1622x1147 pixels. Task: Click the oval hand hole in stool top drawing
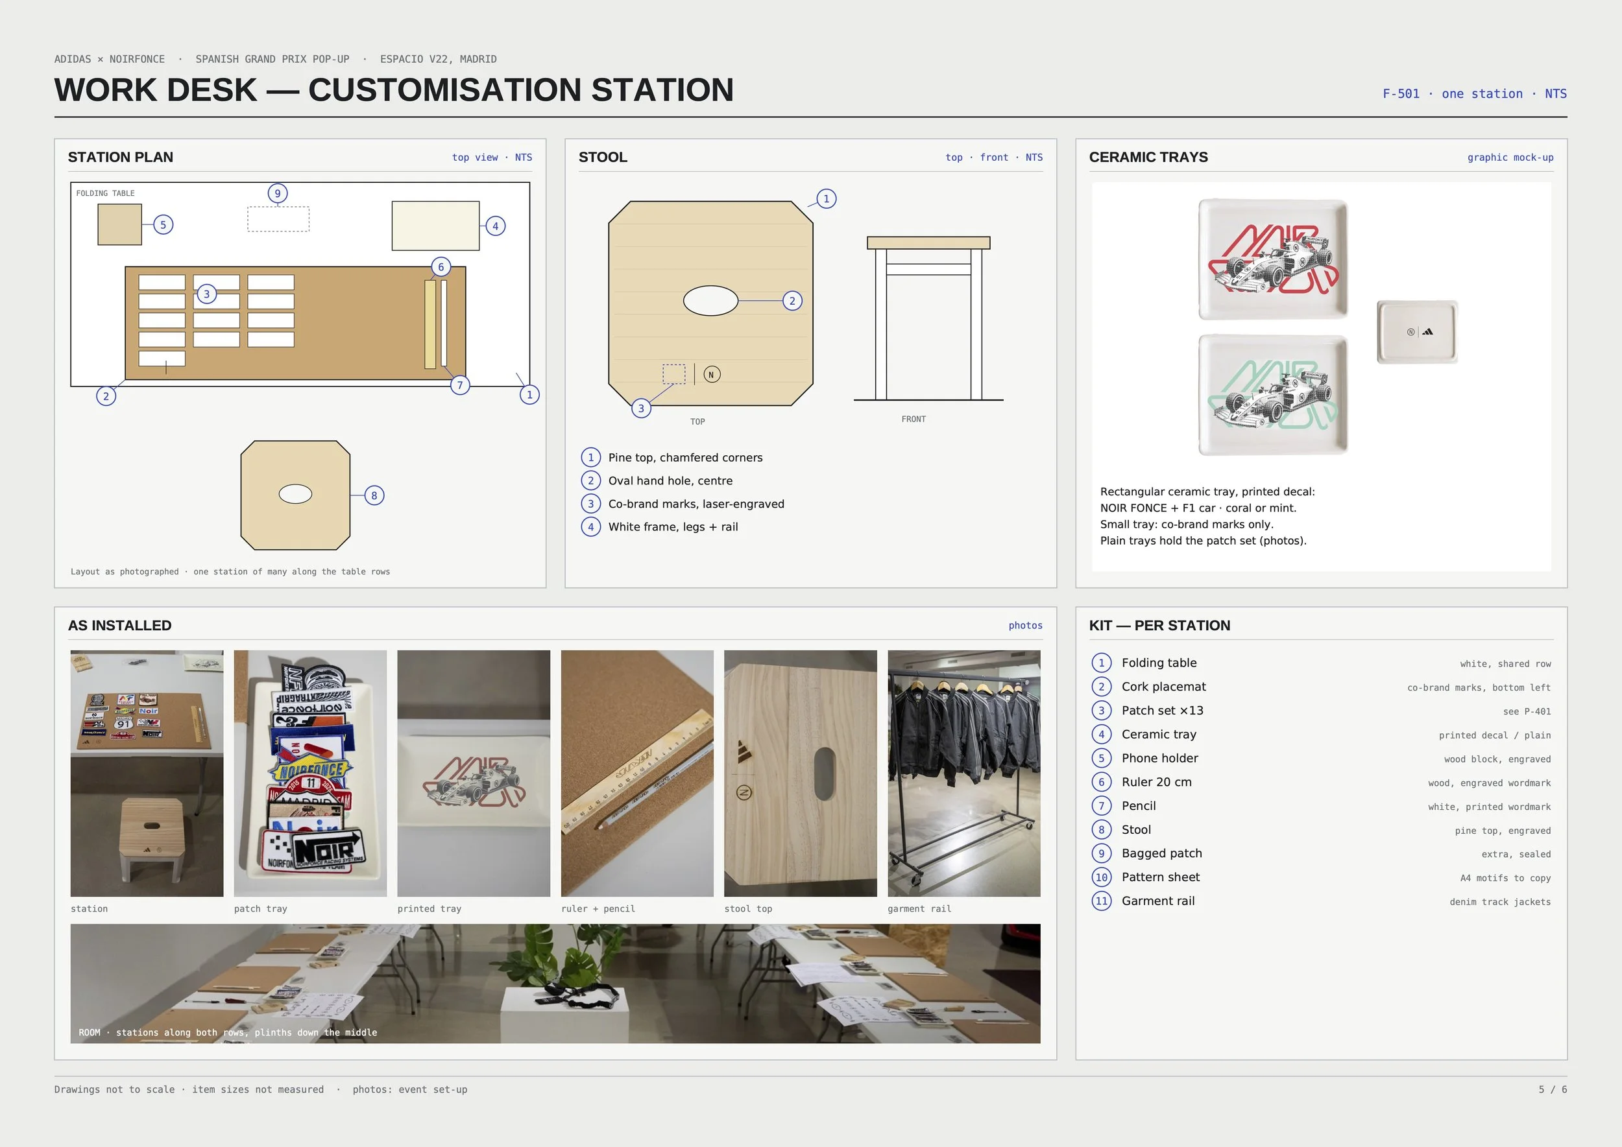click(x=710, y=301)
